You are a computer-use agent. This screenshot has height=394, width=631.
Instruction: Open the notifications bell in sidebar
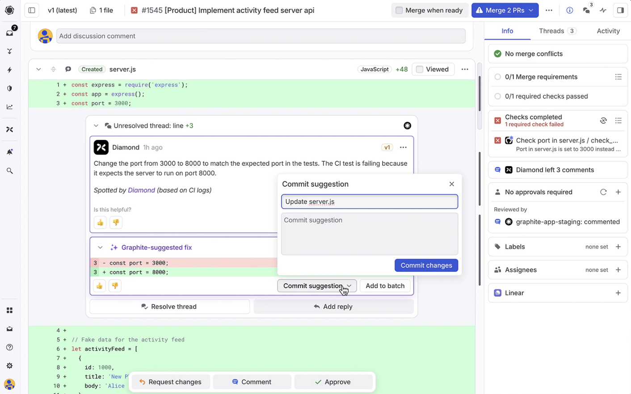[x=9, y=151]
